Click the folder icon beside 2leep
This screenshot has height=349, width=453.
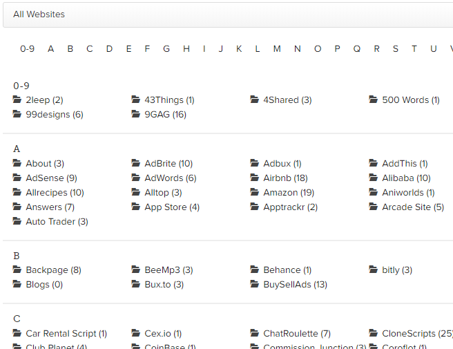tap(17, 100)
